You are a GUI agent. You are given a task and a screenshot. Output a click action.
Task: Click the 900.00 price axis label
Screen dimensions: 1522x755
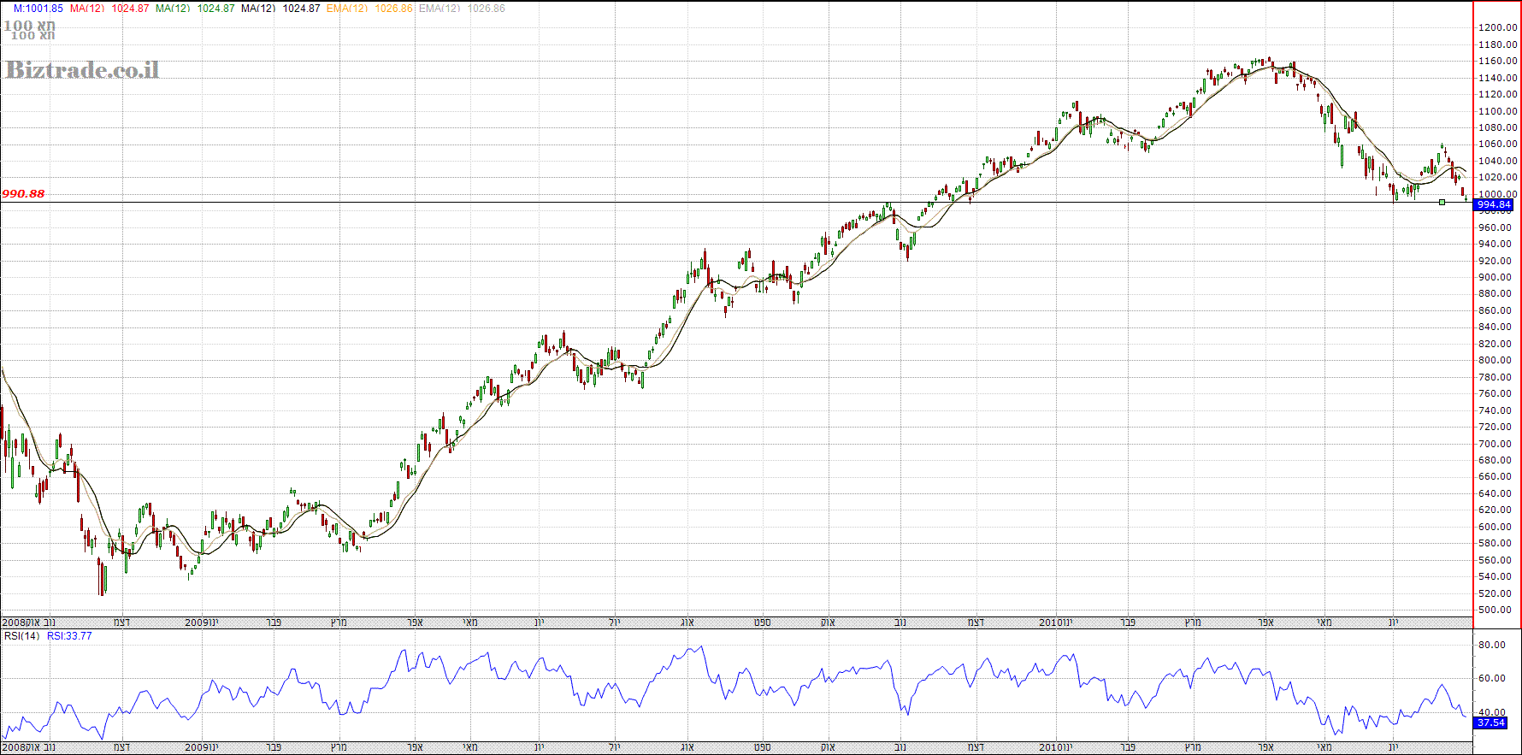pyautogui.click(x=1495, y=277)
